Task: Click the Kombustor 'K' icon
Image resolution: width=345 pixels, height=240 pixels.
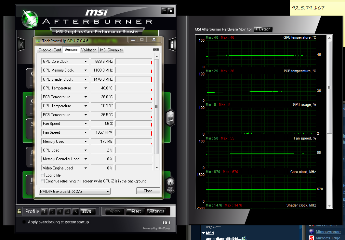Action: [x=21, y=44]
